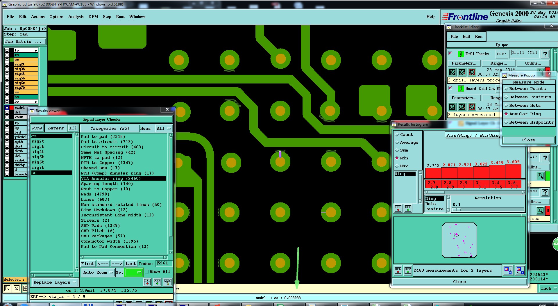Click UNDO icon in Results viewer
The width and height of the screenshot is (558, 306).
coord(167,282)
